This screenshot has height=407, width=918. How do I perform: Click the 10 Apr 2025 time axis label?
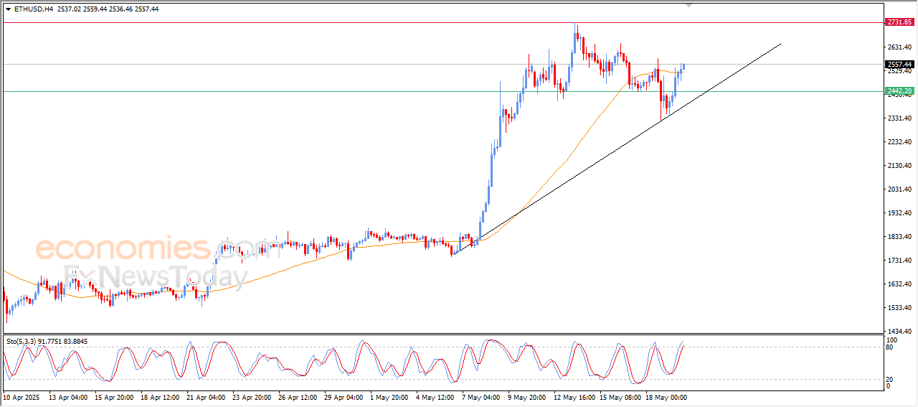21,396
